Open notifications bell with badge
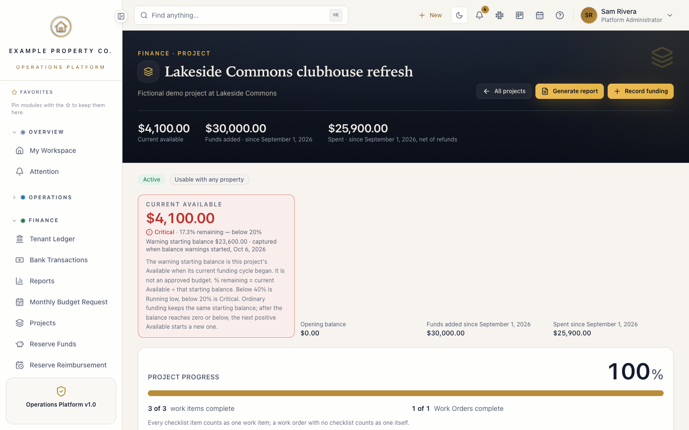Screen dimensions: 689x430 479,15
